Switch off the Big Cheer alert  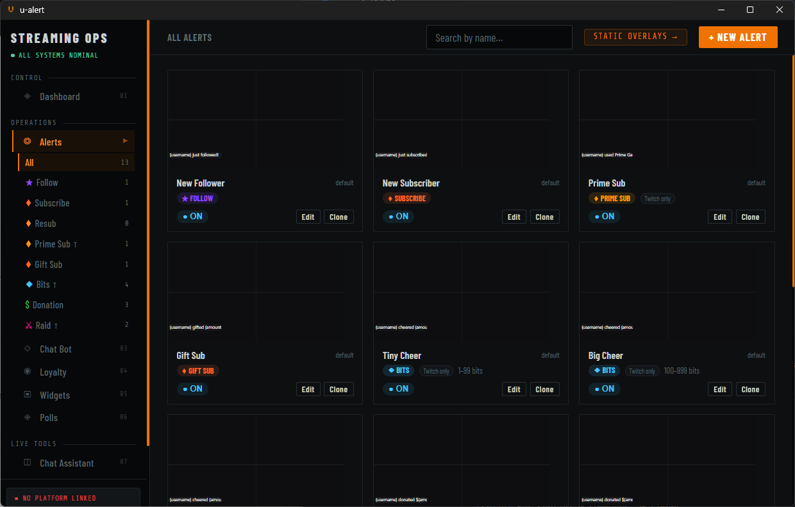(x=605, y=389)
